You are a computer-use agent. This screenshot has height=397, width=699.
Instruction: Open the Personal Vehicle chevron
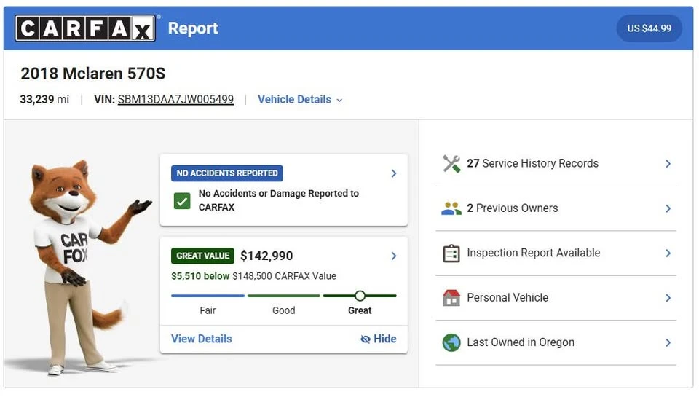click(x=668, y=298)
